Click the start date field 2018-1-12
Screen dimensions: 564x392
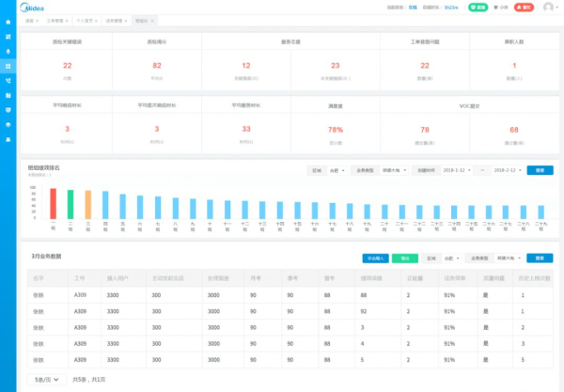tap(458, 170)
